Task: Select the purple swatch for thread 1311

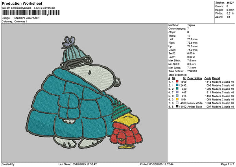Action: pyautogui.click(x=177, y=92)
